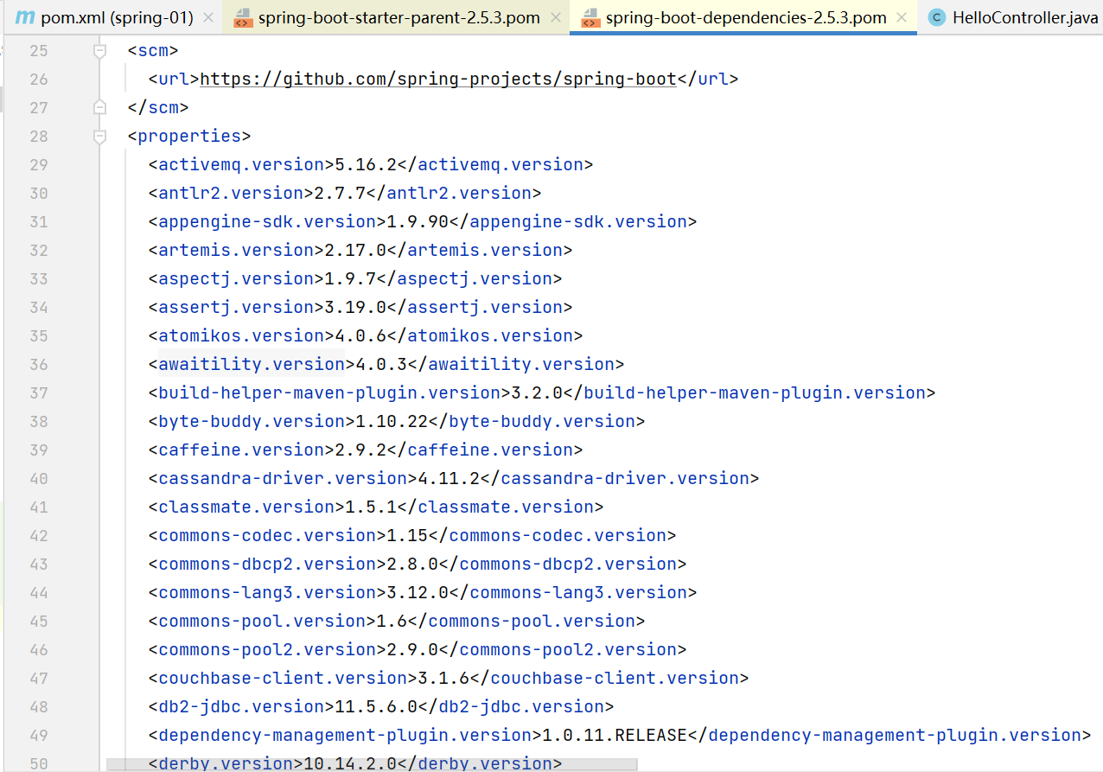This screenshot has height=772, width=1103.
Task: Place cursor on activemq version value 5.16.2
Action: point(365,165)
